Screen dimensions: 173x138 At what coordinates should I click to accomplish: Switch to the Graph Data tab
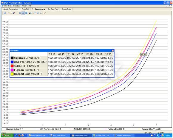66,9
